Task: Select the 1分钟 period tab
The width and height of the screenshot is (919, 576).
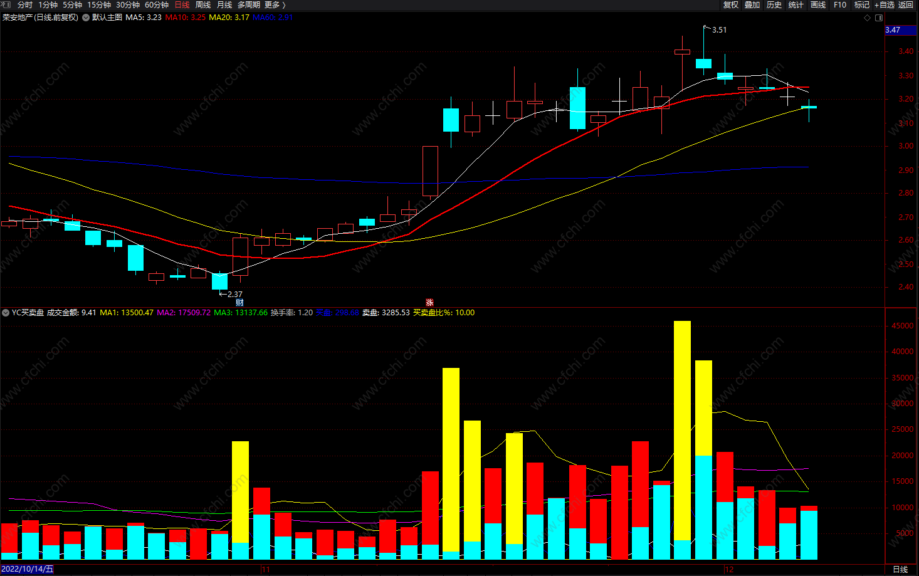Action: (x=48, y=5)
